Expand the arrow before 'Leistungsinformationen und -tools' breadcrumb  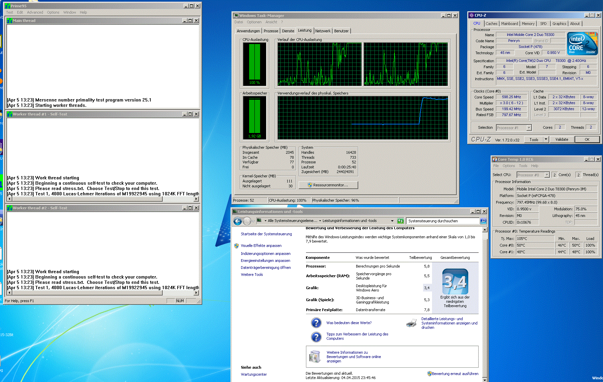[x=320, y=221]
